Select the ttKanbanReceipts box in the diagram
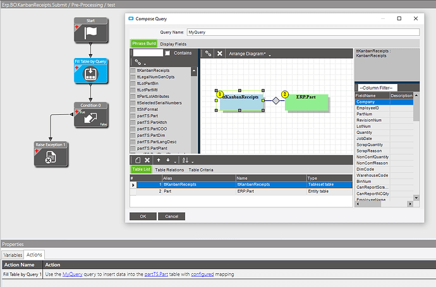 click(x=241, y=102)
